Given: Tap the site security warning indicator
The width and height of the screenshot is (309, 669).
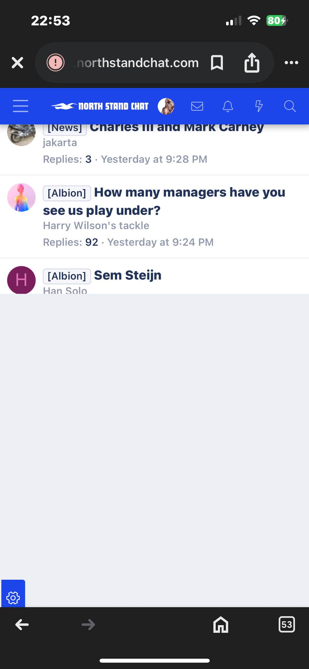Looking at the screenshot, I should pos(55,63).
